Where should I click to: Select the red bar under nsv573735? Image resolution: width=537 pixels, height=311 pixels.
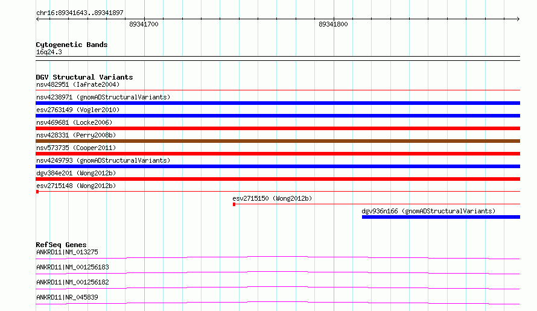coord(278,154)
